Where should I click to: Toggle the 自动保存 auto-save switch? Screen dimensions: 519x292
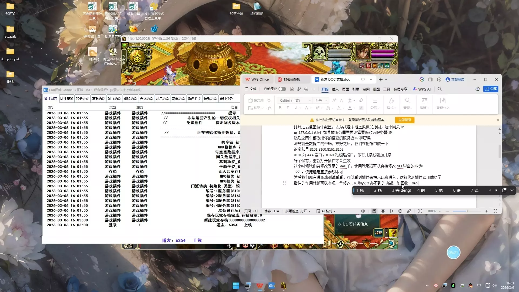(x=282, y=89)
